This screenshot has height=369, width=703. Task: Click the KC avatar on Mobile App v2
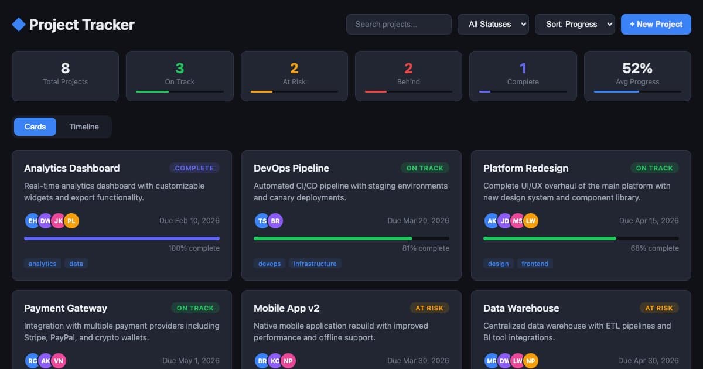click(x=275, y=361)
